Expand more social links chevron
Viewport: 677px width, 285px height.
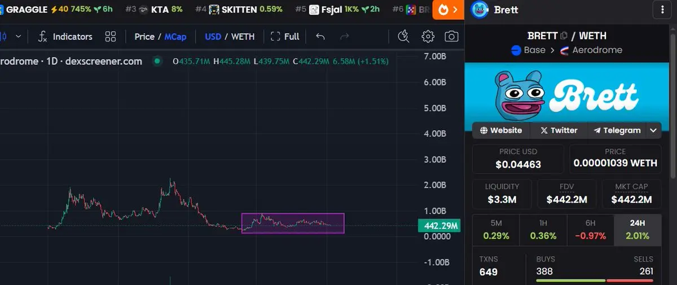click(653, 130)
